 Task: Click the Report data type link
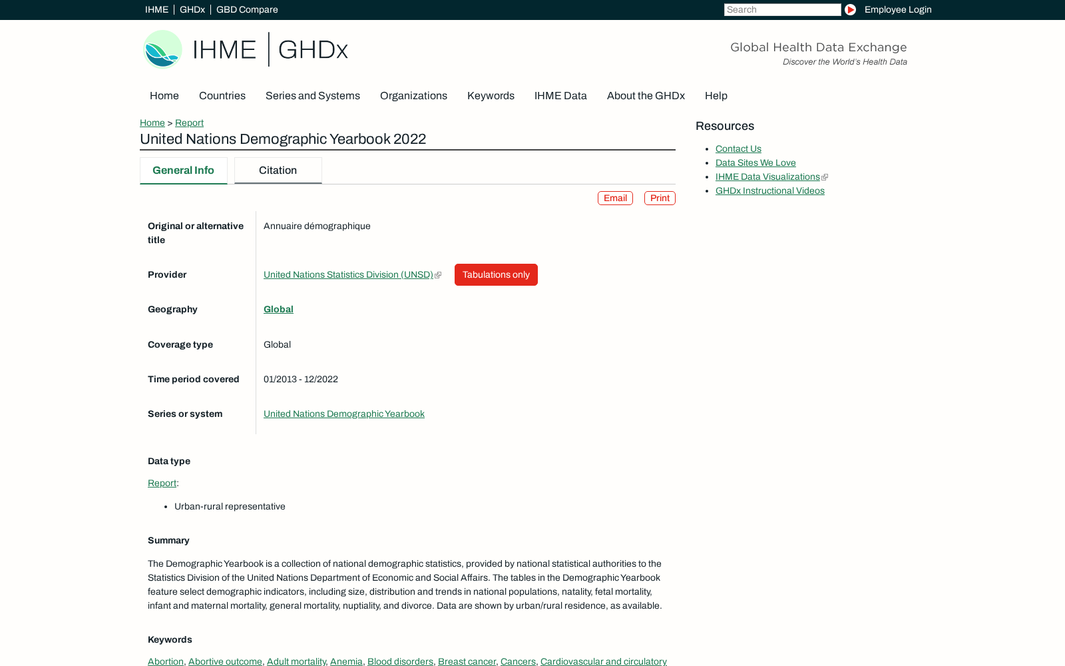(162, 484)
